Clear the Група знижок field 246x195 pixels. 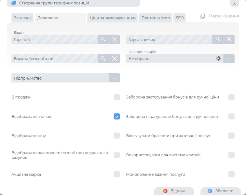click(229, 39)
